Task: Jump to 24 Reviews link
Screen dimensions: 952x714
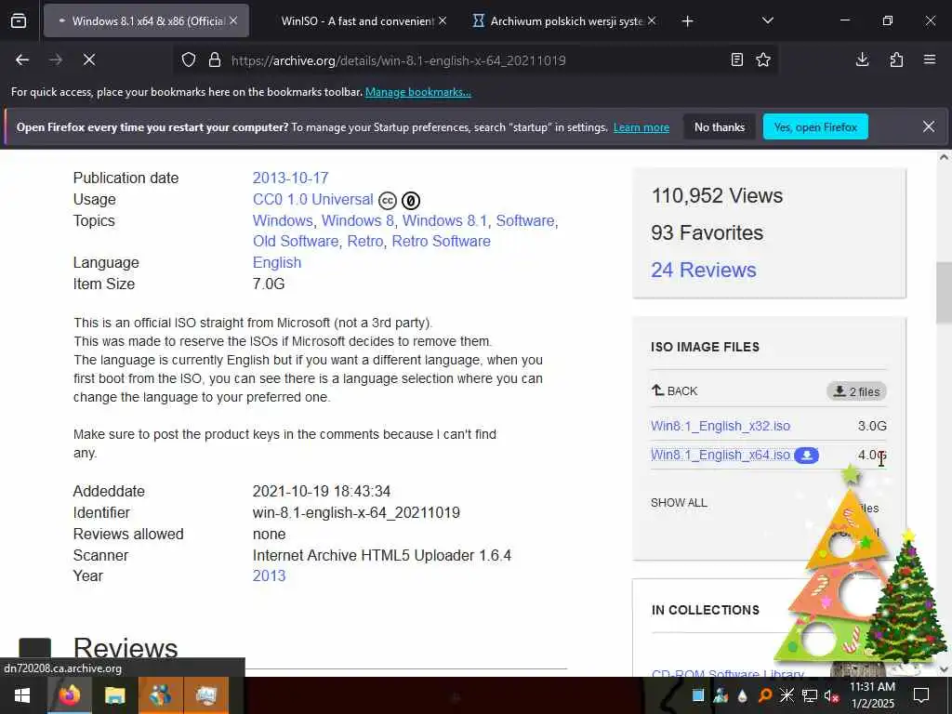Action: (704, 270)
